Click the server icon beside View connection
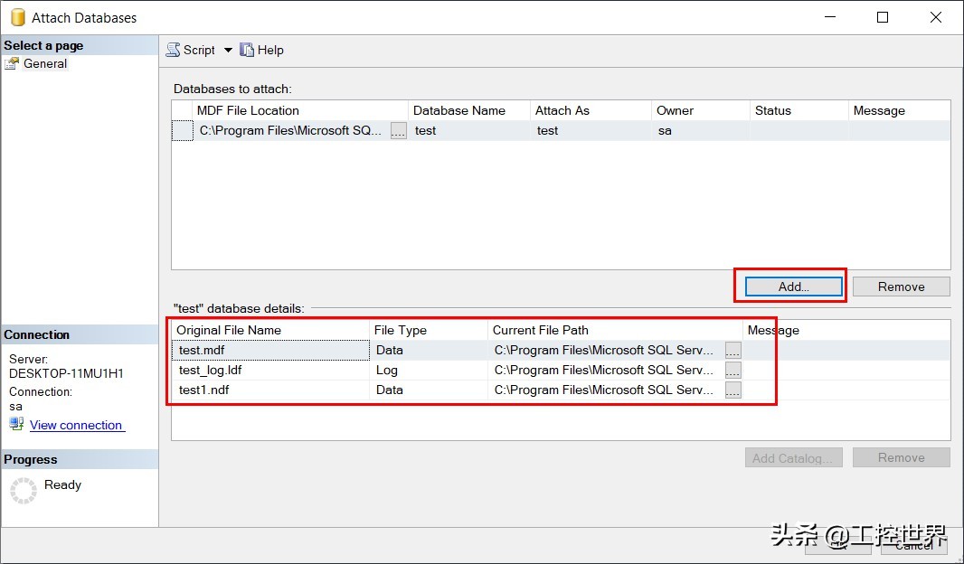 15,424
